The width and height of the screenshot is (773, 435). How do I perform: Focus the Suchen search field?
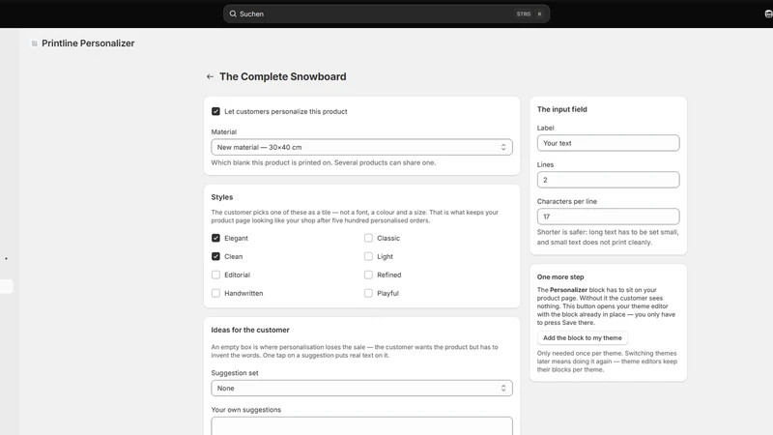pyautogui.click(x=386, y=14)
